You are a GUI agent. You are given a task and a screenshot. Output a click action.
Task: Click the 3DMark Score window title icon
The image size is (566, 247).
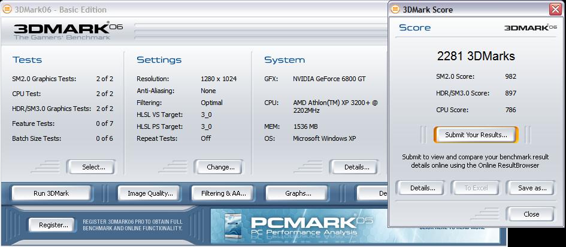point(395,10)
